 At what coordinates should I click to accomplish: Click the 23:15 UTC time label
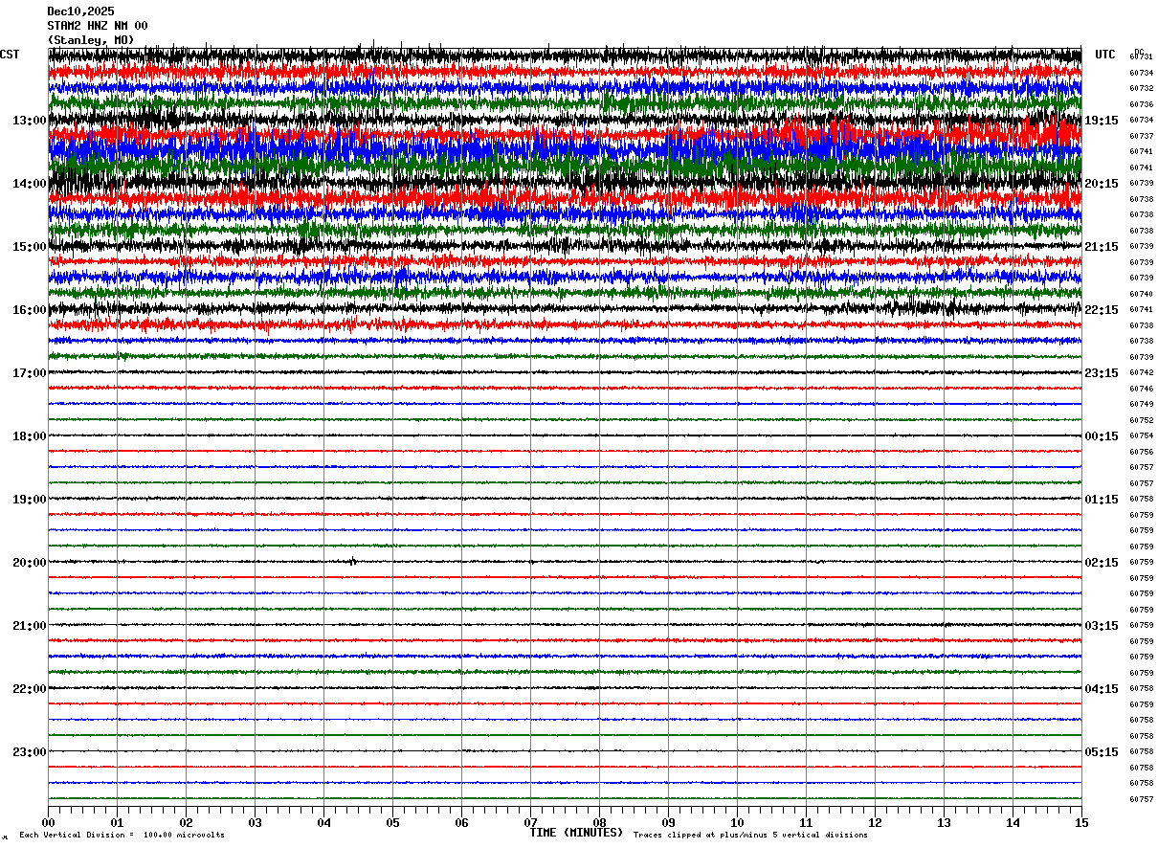pos(1101,373)
